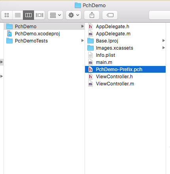The height and width of the screenshot is (174, 170).
Task: Select the Base.lproj folder
Action: (x=125, y=41)
